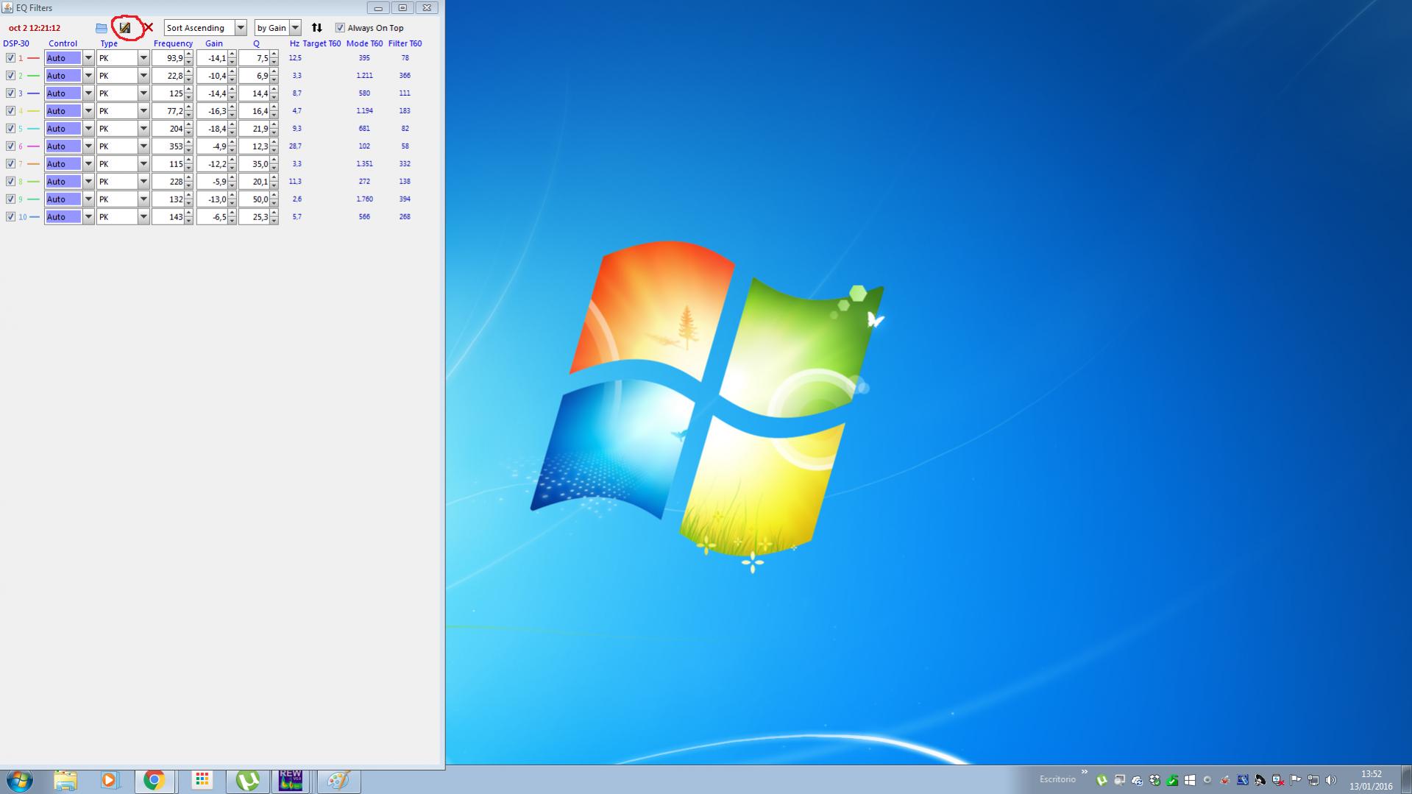Click the red timestamp oct 2 12:21:12
The height and width of the screenshot is (794, 1412).
point(35,28)
